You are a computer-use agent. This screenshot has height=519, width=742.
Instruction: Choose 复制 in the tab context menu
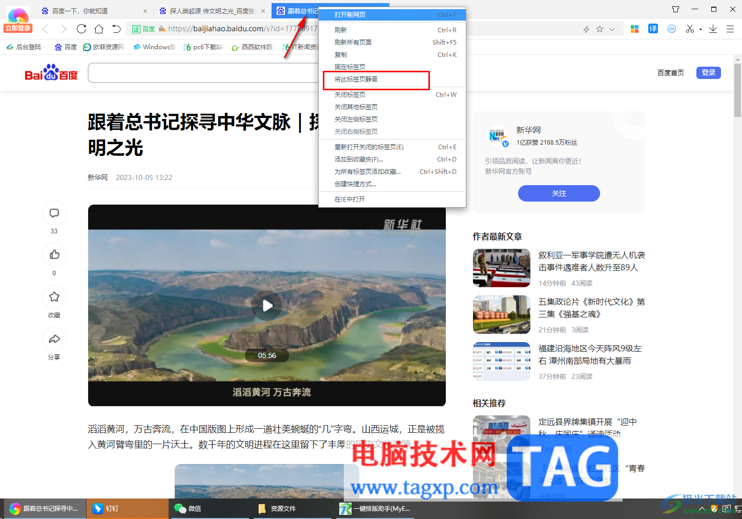(392, 55)
